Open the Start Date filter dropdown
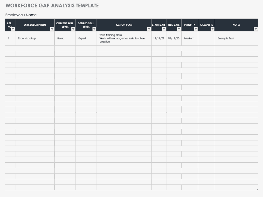The width and height of the screenshot is (263, 197). pyautogui.click(x=164, y=29)
